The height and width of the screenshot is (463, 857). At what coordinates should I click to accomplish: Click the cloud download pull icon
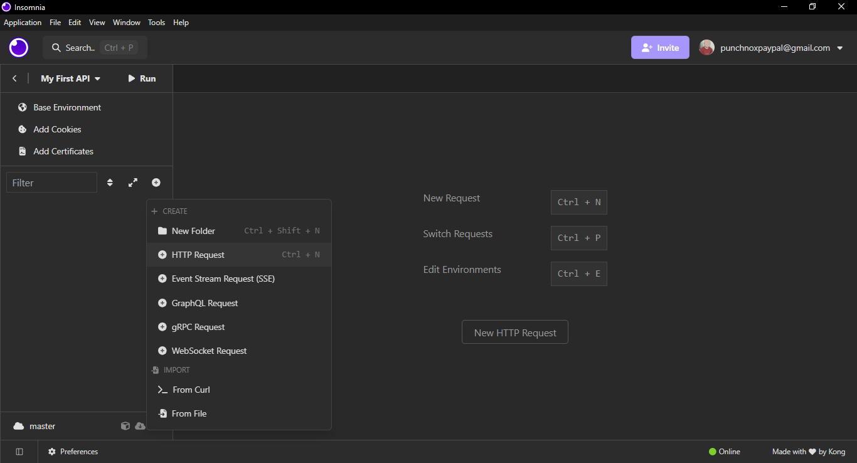[140, 426]
